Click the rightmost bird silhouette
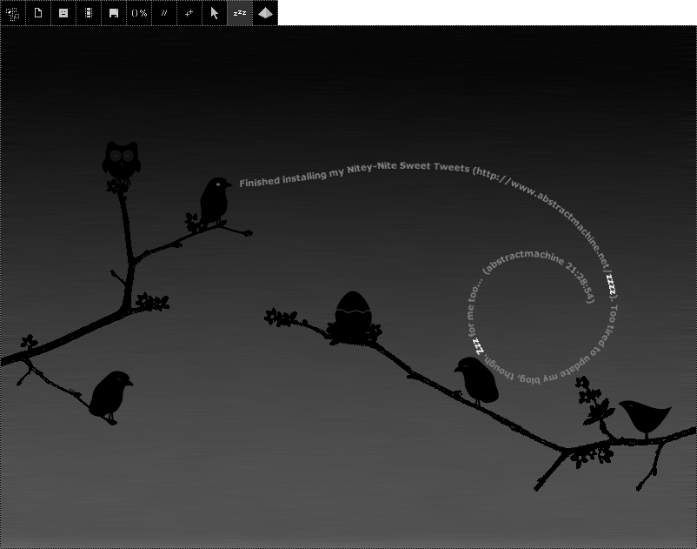Viewport: 697px width, 549px height. click(645, 416)
